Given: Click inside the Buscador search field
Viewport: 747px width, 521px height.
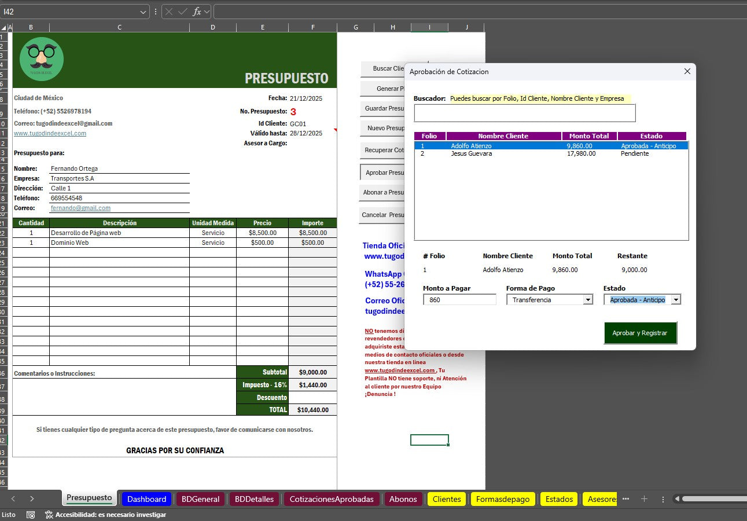Looking at the screenshot, I should 524,112.
